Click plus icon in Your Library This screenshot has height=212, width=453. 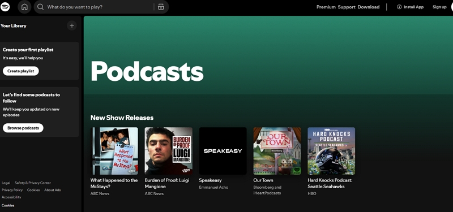coord(72,25)
